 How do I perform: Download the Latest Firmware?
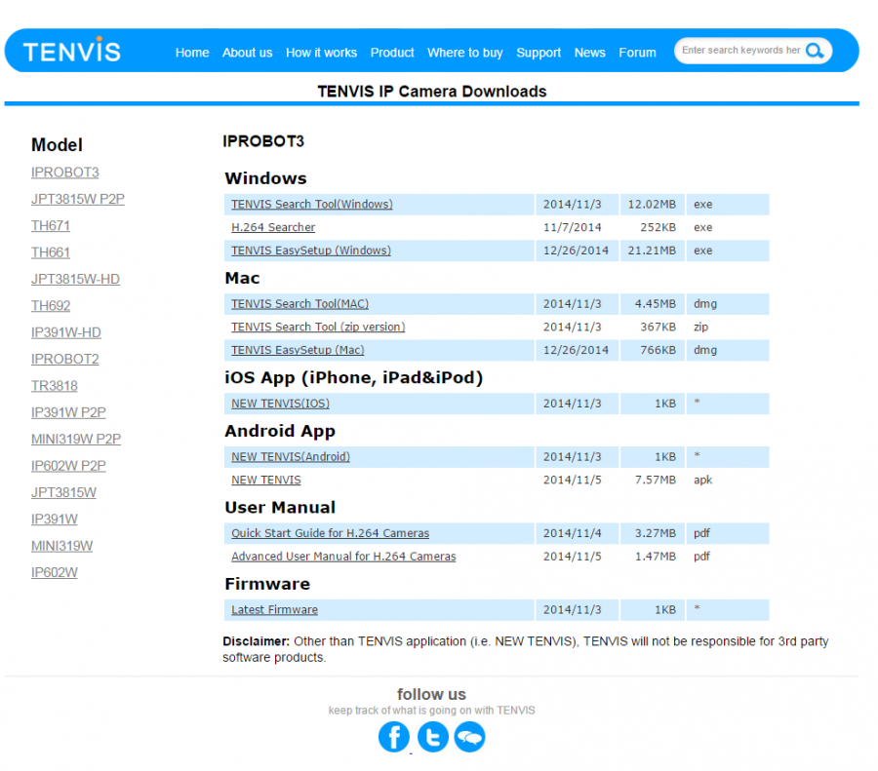pos(274,610)
